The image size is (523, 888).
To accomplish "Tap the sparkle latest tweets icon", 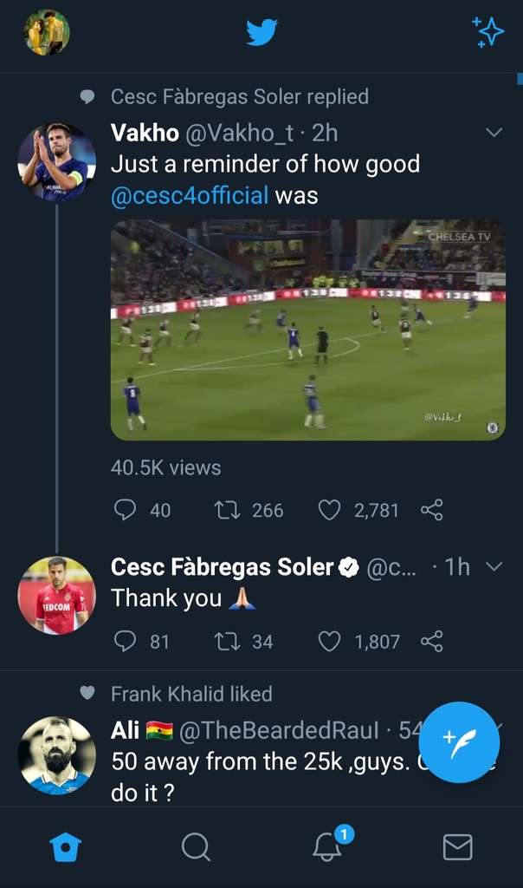I will tap(487, 32).
